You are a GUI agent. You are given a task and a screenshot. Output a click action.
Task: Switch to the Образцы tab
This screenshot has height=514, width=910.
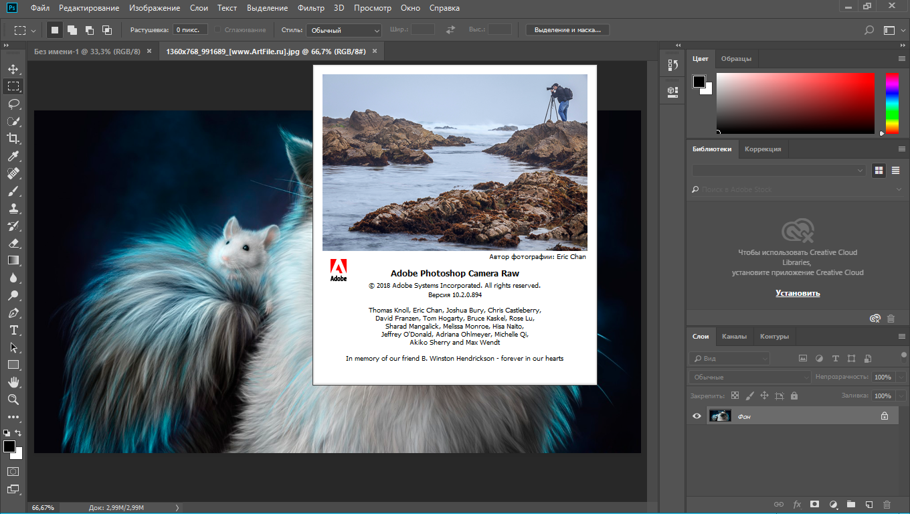[x=736, y=59]
